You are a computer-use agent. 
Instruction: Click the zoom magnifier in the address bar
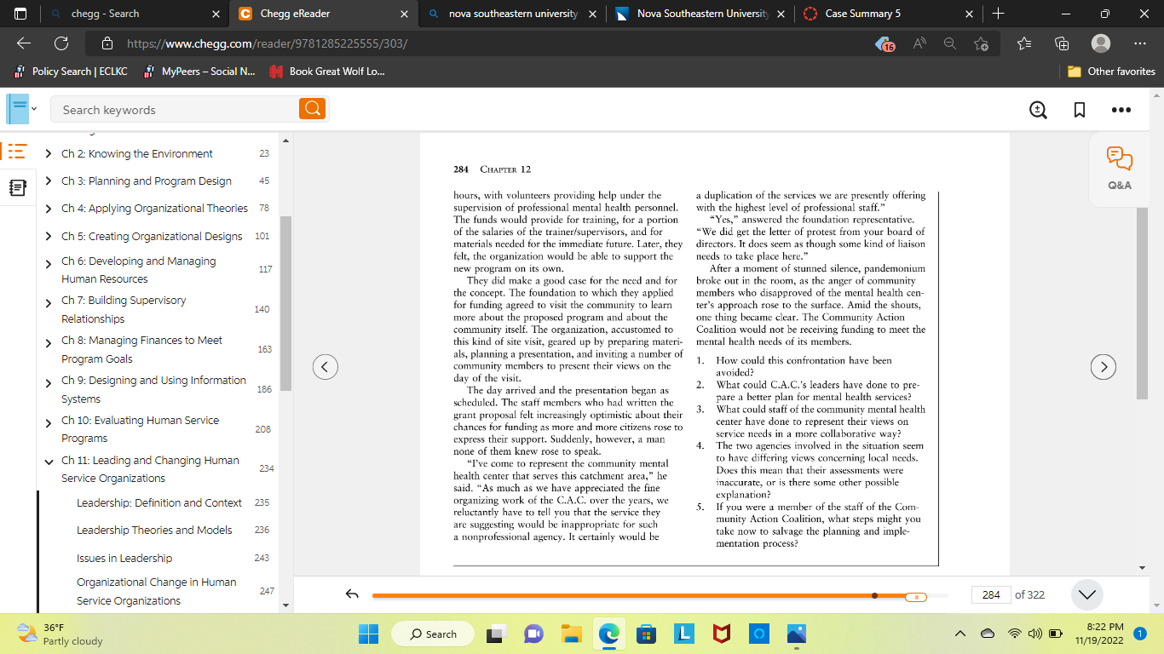click(x=949, y=43)
